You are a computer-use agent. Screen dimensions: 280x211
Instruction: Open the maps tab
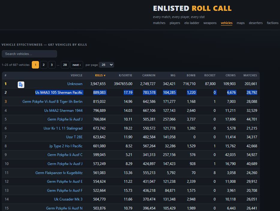(240, 23)
